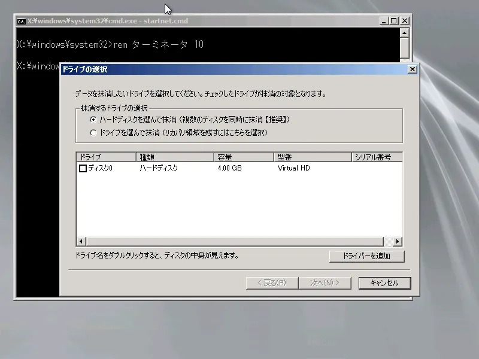Sort list by 種類 column header
This screenshot has height=359, width=479.
pyautogui.click(x=175, y=157)
